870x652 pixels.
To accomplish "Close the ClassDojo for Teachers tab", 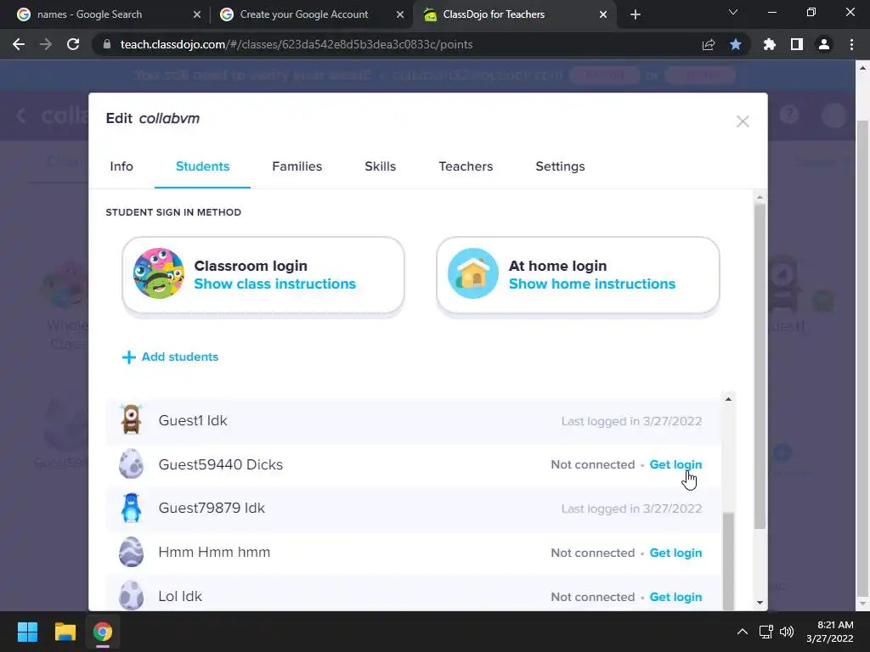I will 603,14.
